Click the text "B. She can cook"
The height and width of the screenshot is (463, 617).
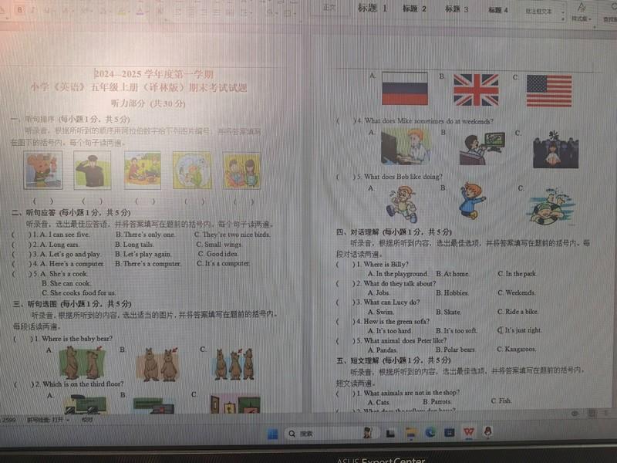[x=66, y=283]
